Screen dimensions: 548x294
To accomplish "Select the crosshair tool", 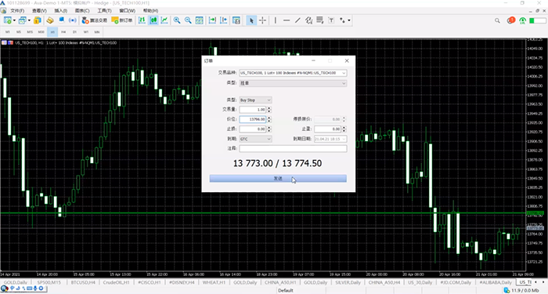I will point(262,20).
